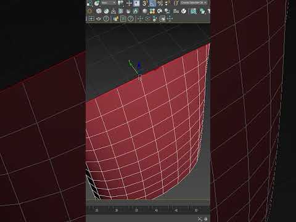Click the colorful four-square grid icon
Viewport: 296px width, 222px height.
[x=152, y=11]
